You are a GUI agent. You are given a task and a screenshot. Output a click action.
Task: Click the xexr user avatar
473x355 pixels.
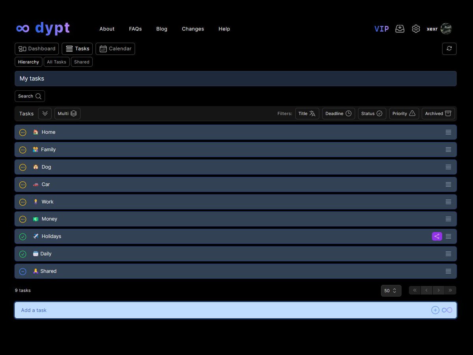tap(446, 29)
